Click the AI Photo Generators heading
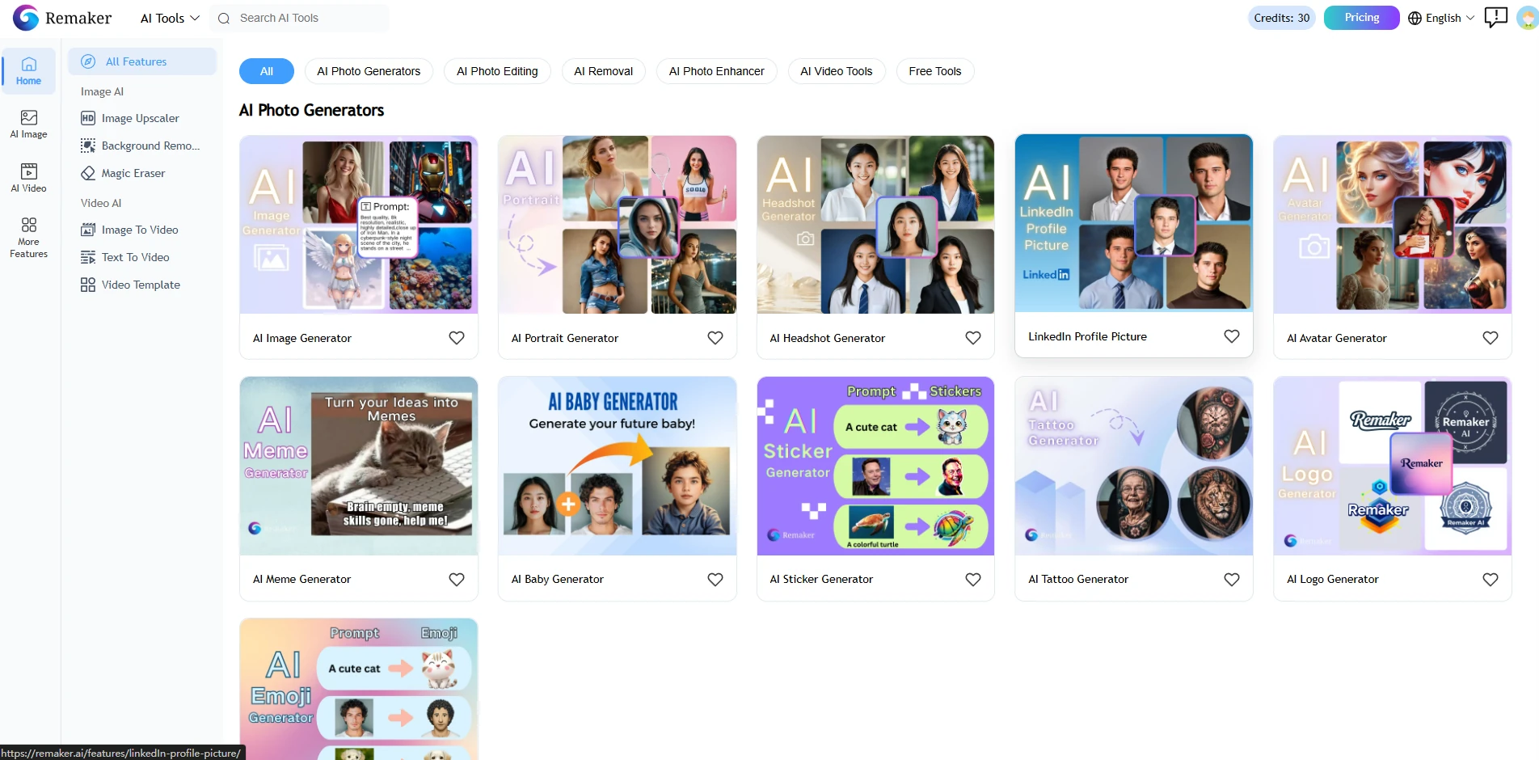The height and width of the screenshot is (760, 1539). [311, 110]
